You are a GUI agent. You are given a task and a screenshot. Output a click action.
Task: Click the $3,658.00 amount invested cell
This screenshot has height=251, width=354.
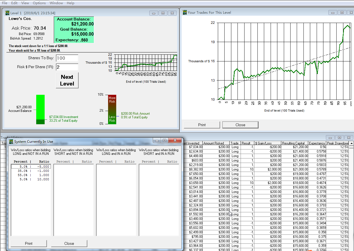pos(195,183)
